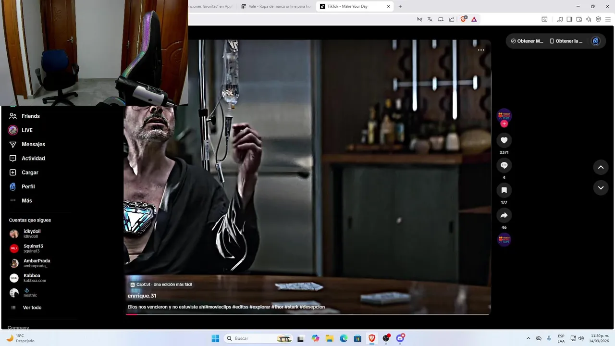Open Microsoft Edge from the taskbar
The image size is (615, 346).
tap(344, 338)
